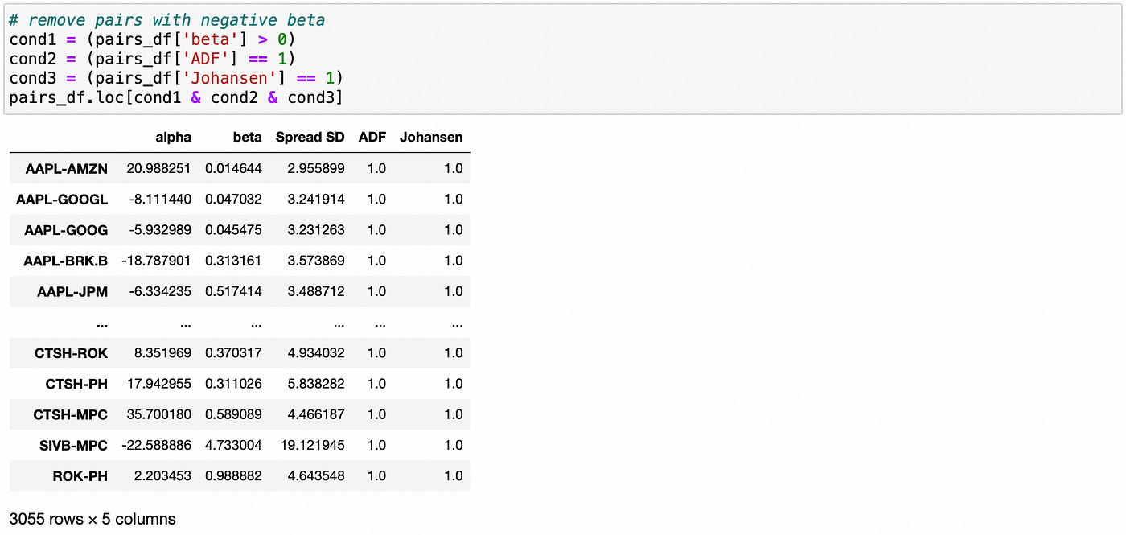Image resolution: width=1126 pixels, height=535 pixels.
Task: Click alpha value -8.111440
Action: pyautogui.click(x=160, y=199)
